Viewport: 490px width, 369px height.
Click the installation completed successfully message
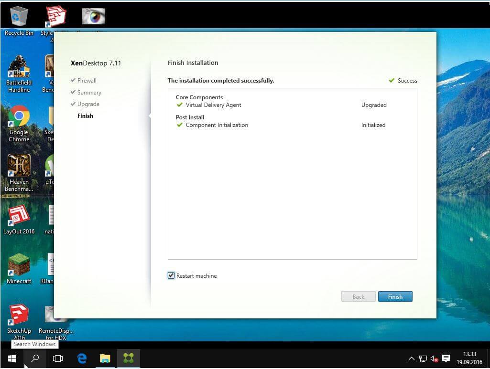tap(221, 81)
